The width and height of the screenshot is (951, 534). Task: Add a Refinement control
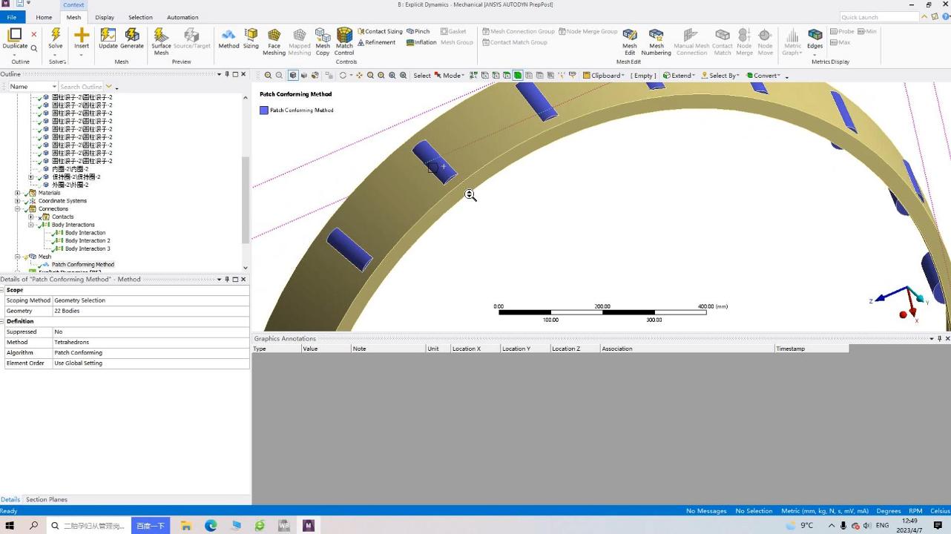point(377,42)
